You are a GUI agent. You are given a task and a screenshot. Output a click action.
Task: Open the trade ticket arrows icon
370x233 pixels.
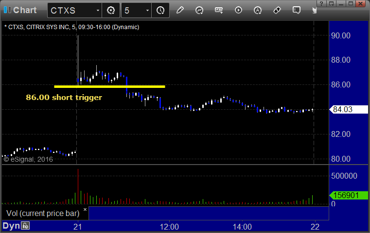[277, 10]
